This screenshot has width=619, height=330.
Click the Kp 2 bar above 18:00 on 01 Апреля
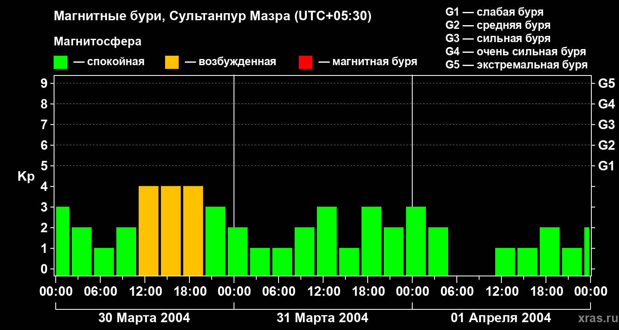[550, 252]
